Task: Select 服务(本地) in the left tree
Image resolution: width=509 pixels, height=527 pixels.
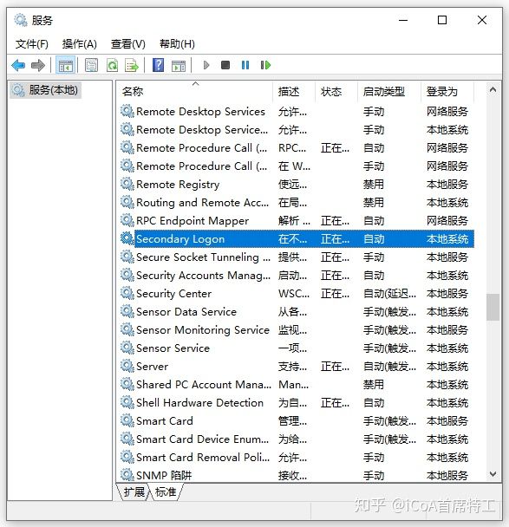Action: coord(45,90)
